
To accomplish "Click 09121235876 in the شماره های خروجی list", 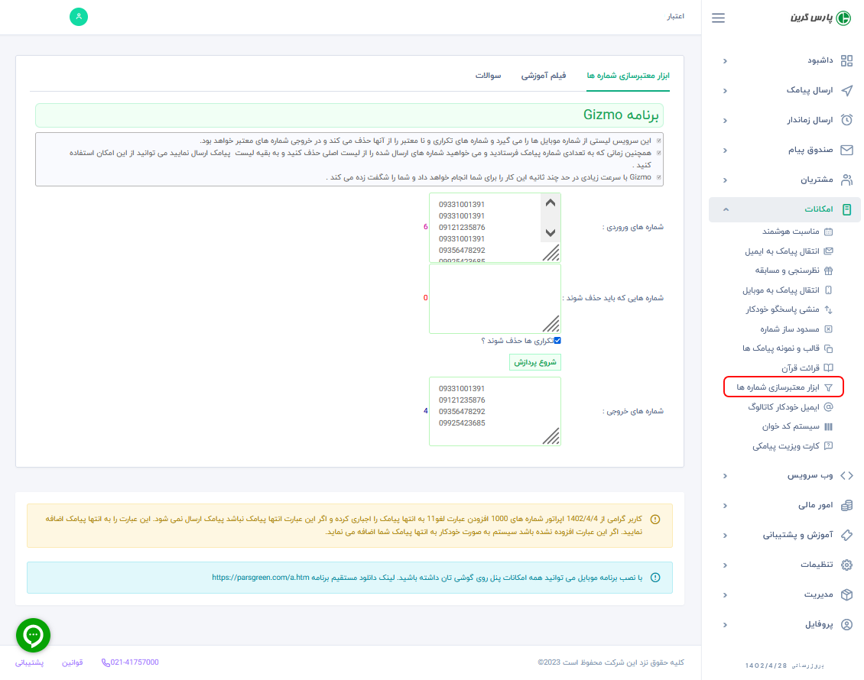I will pos(462,400).
